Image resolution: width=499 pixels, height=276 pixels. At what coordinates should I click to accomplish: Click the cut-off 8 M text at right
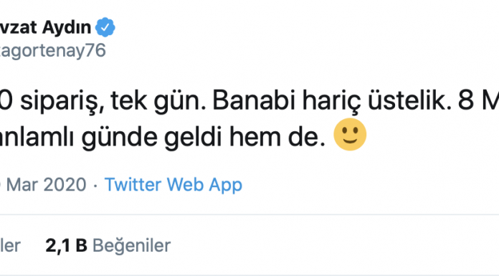(478, 101)
